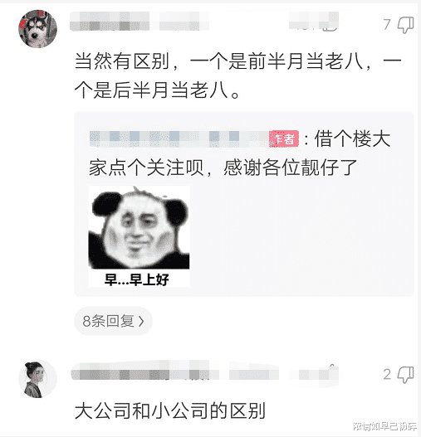Screen dimensions: 421x437
Task: Click the blurred timestamp next to count 2
Action: (x=314, y=375)
